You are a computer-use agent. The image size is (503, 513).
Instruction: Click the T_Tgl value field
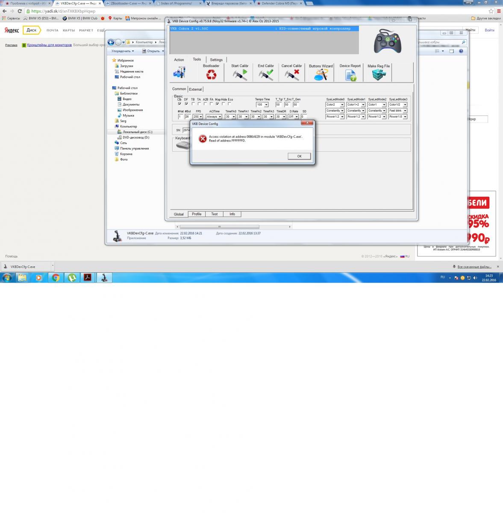pyautogui.click(x=278, y=105)
